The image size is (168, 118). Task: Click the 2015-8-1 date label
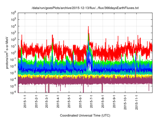[103, 101]
